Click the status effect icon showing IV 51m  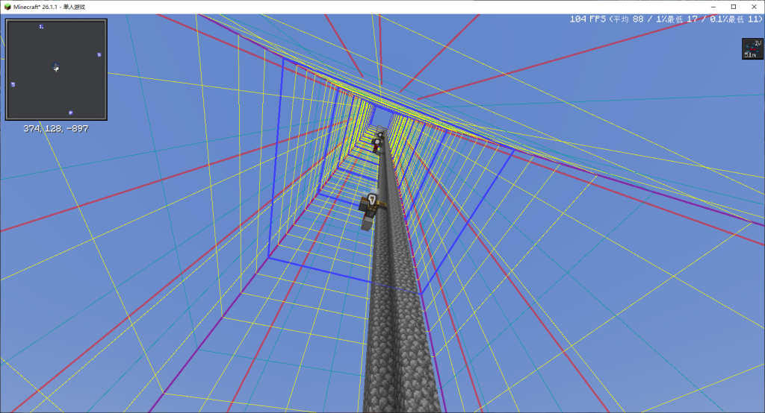pos(752,48)
